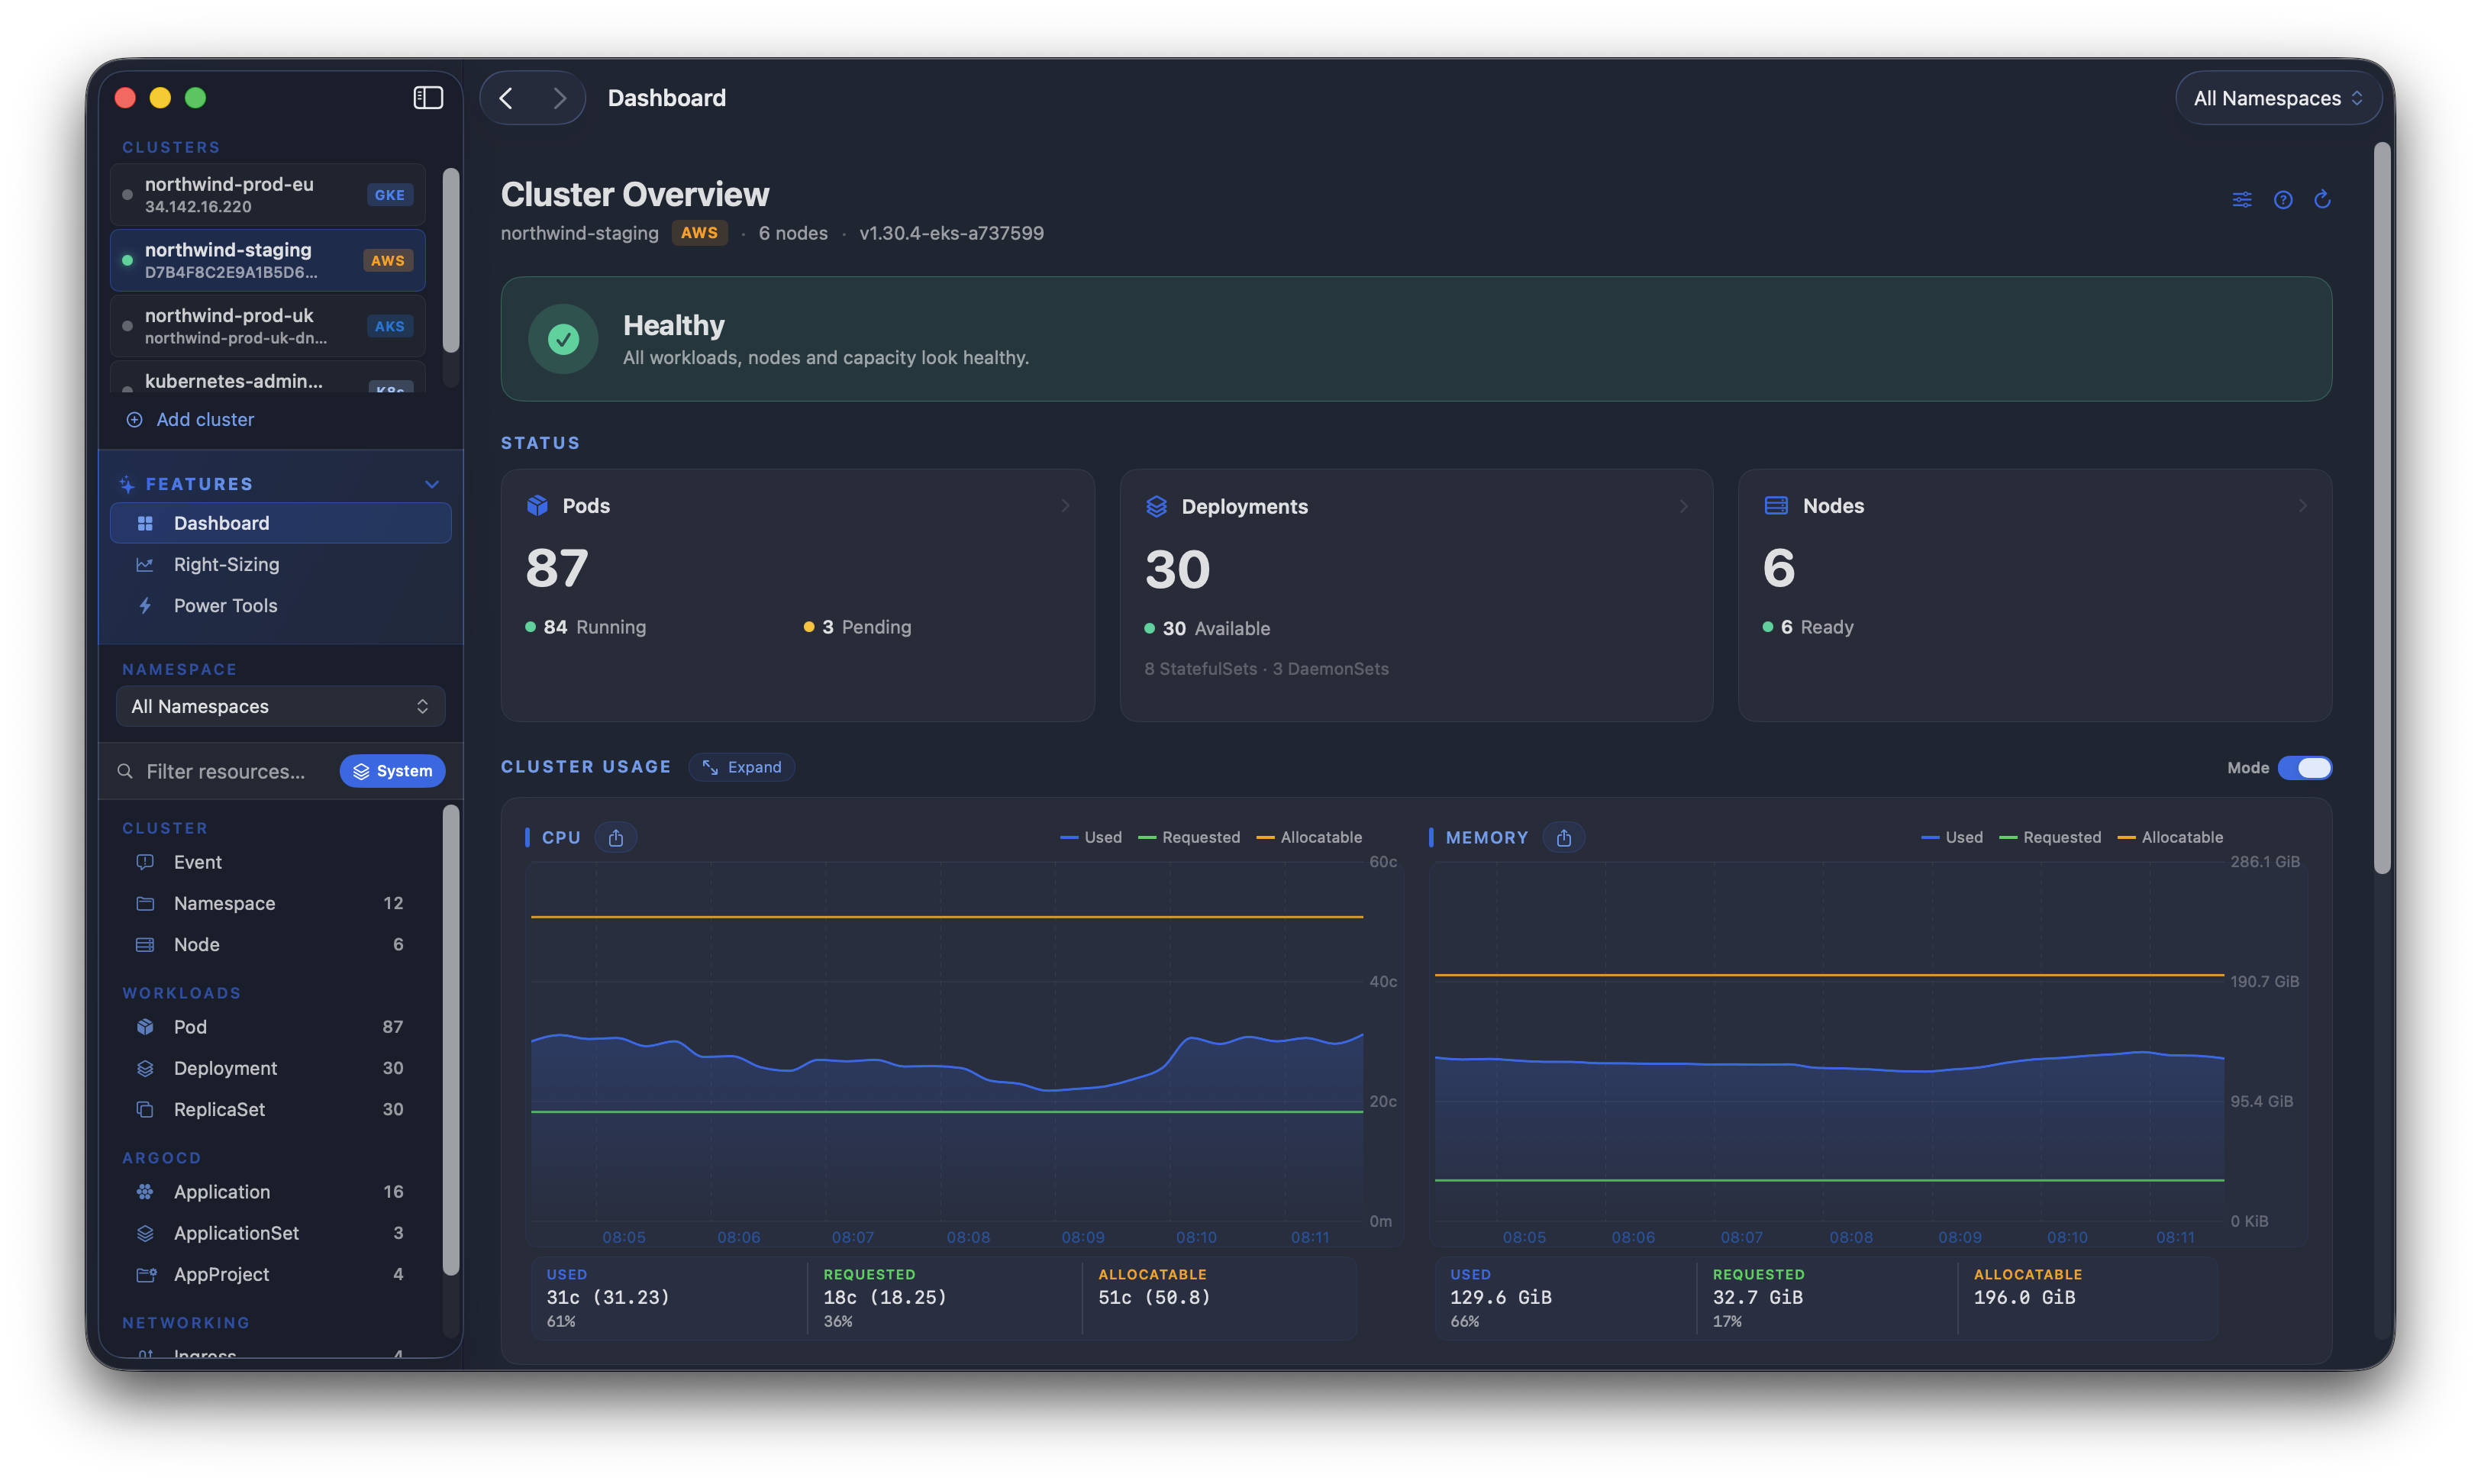This screenshot has height=1484, width=2481.
Task: Refresh the cluster overview
Action: click(x=2323, y=199)
